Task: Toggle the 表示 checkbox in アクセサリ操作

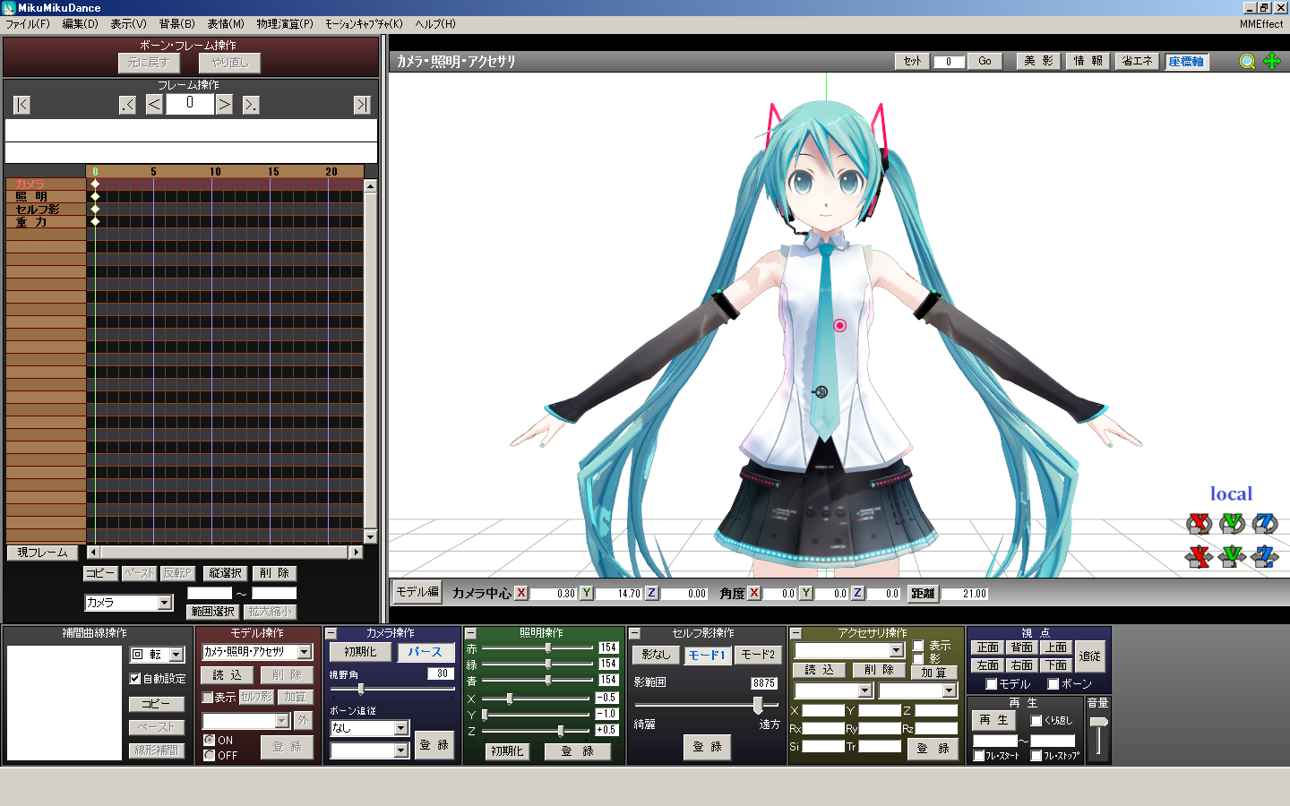Action: pyautogui.click(x=918, y=646)
